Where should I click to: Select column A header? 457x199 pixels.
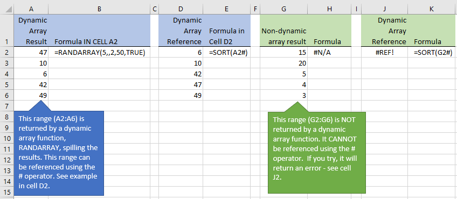click(x=31, y=9)
